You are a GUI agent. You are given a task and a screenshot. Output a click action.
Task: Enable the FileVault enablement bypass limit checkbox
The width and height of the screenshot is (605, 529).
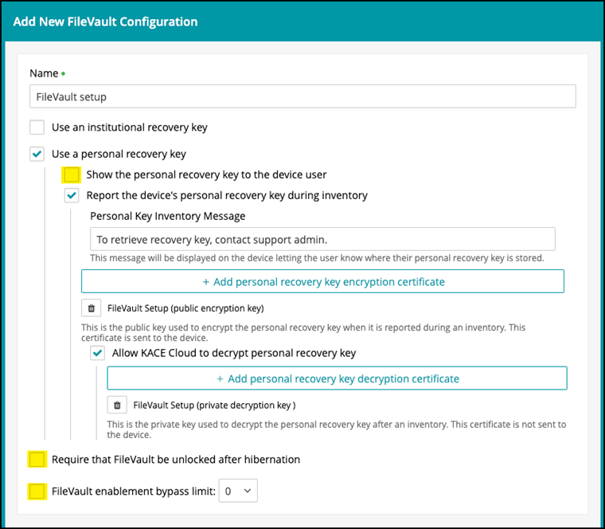(x=37, y=492)
